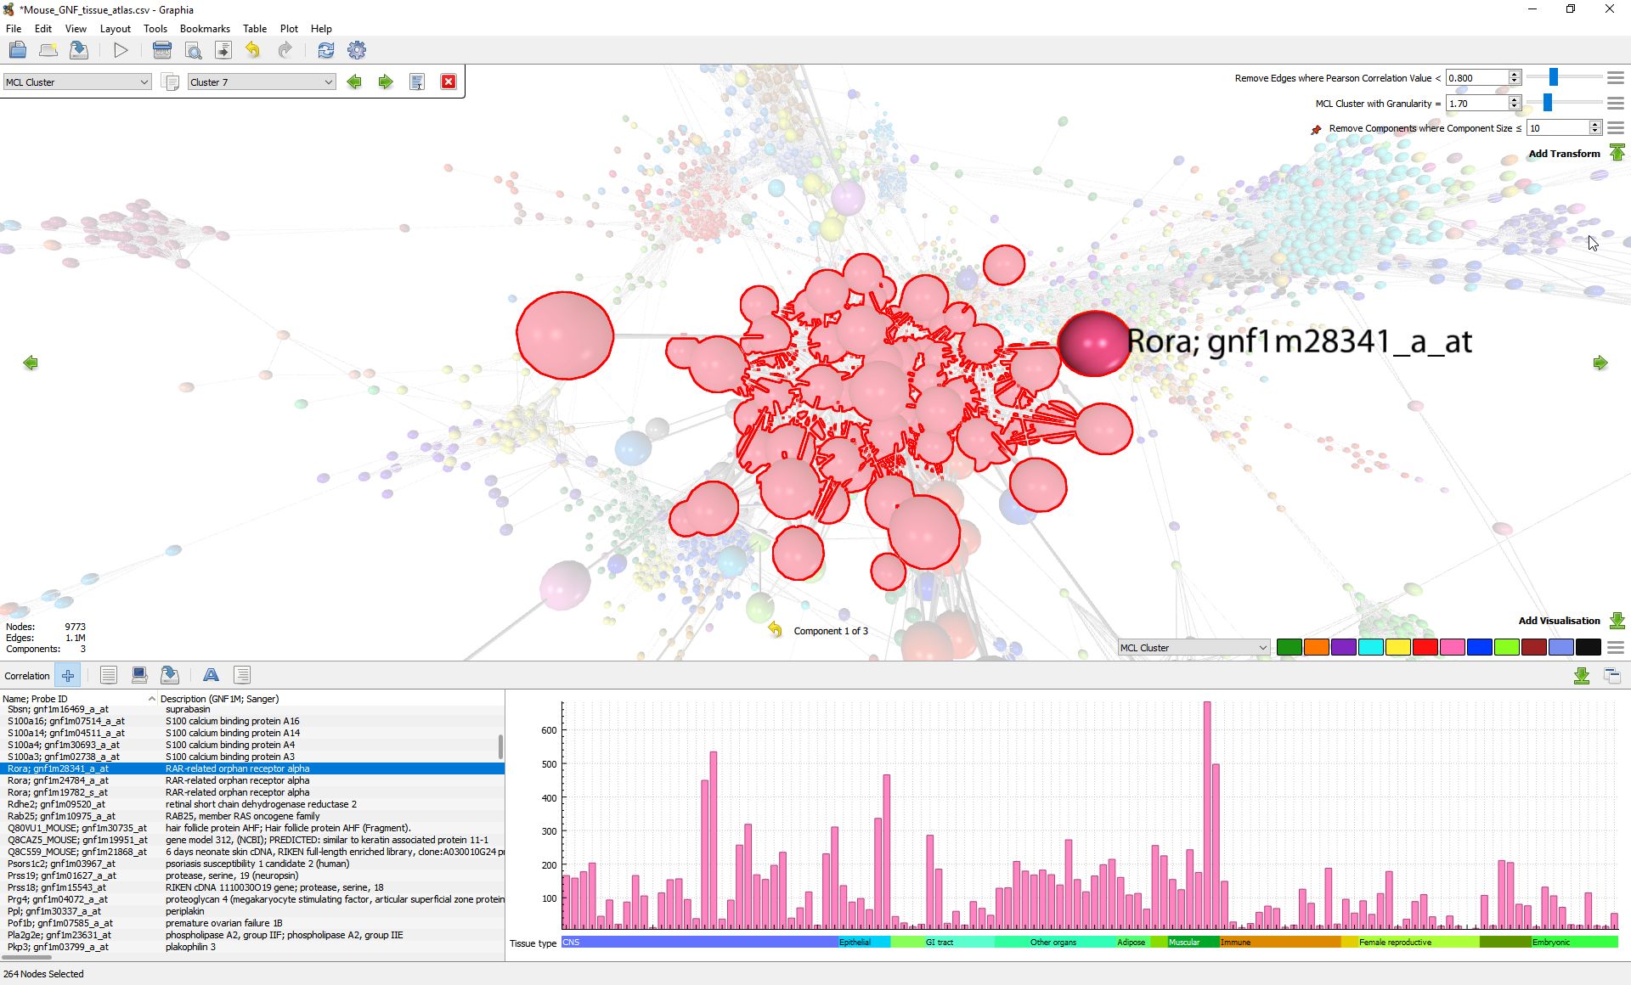Click the Resume Layout play icon
1631x985 pixels.
121,50
